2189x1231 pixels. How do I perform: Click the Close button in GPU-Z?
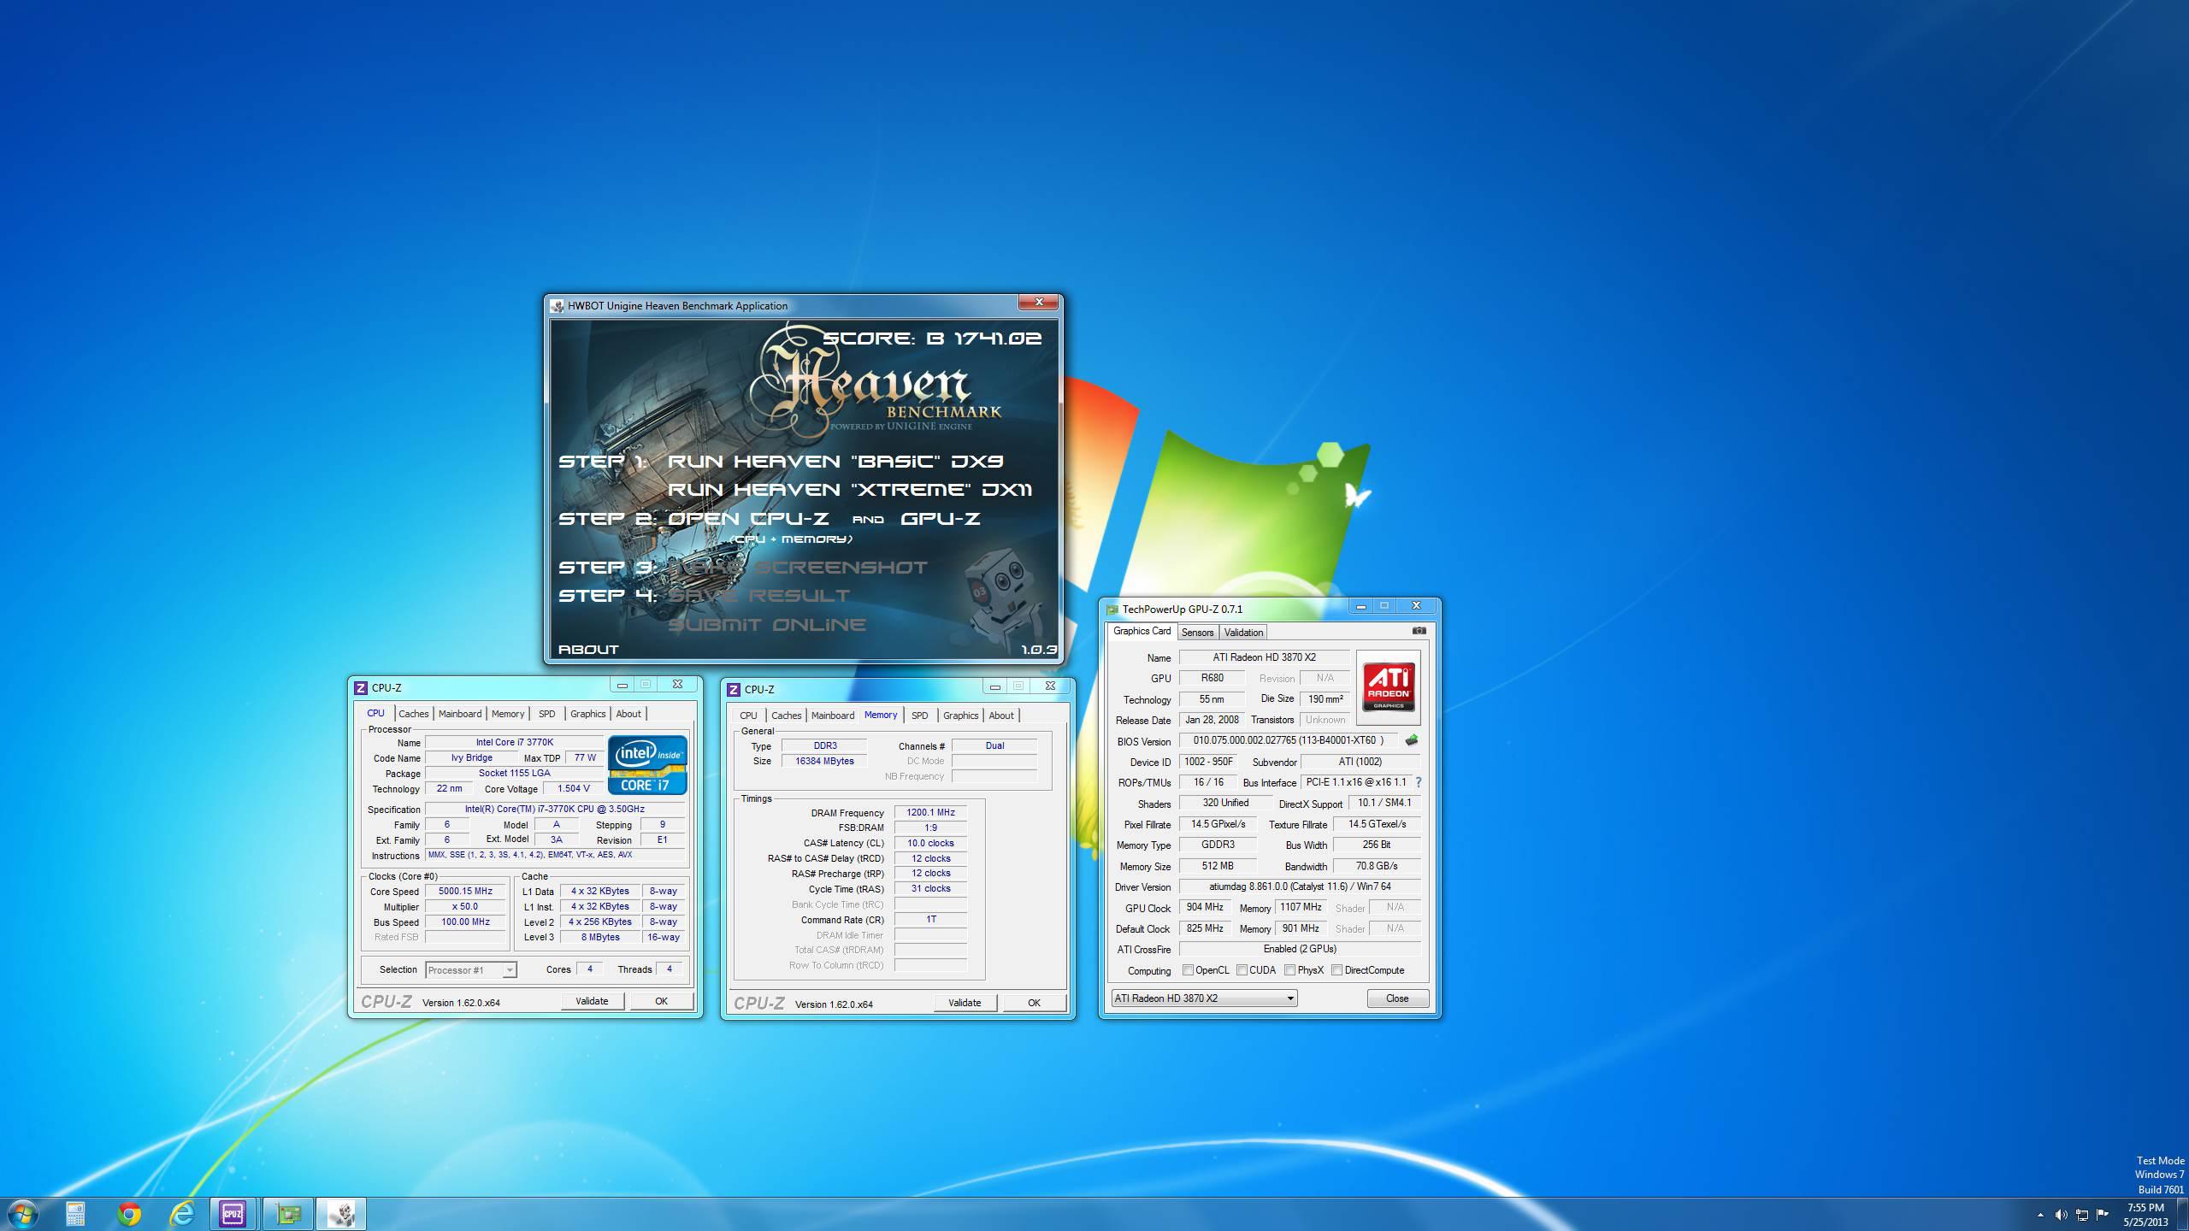tap(1397, 998)
